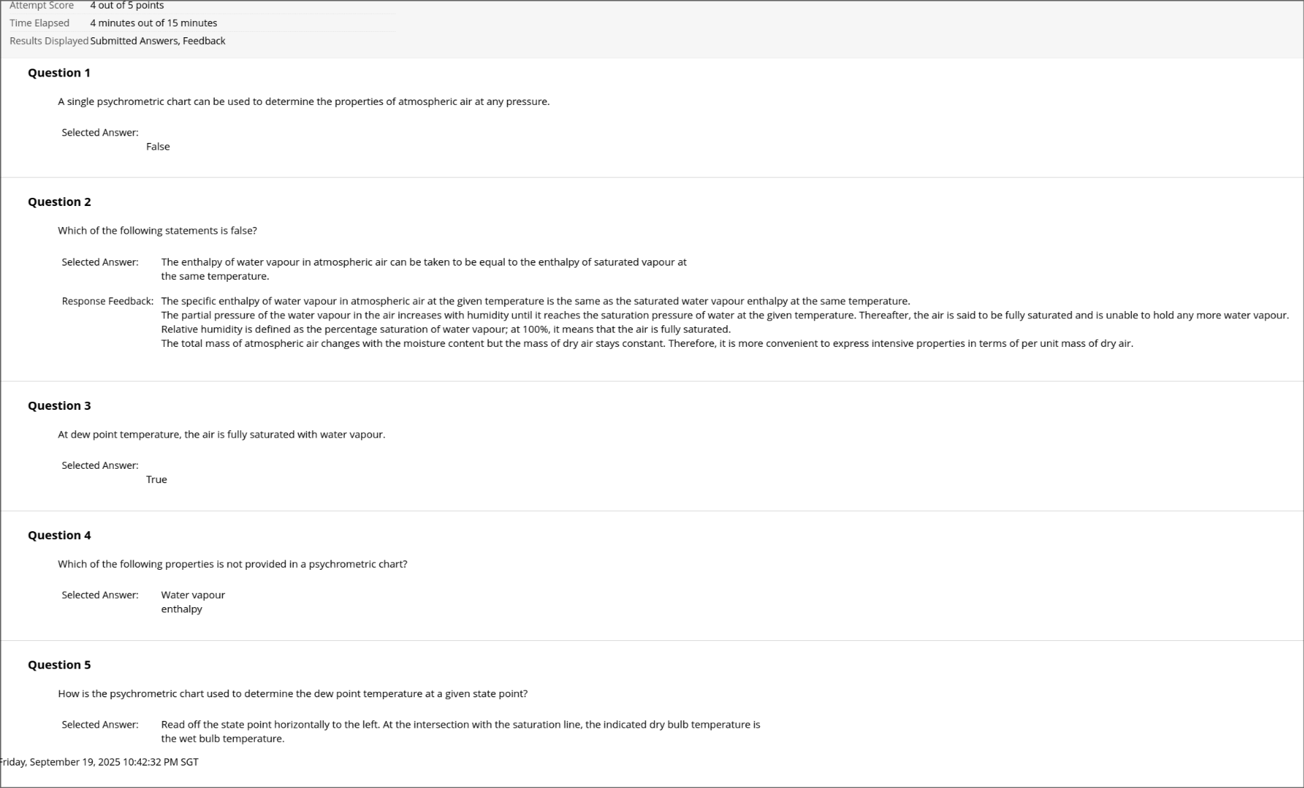
Task: Click the Question 5 heading
Action: pos(59,665)
